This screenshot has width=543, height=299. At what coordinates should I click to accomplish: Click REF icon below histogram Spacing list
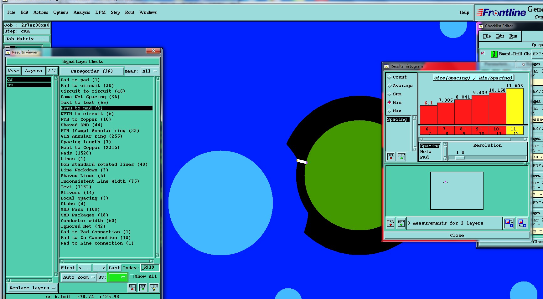(401, 157)
